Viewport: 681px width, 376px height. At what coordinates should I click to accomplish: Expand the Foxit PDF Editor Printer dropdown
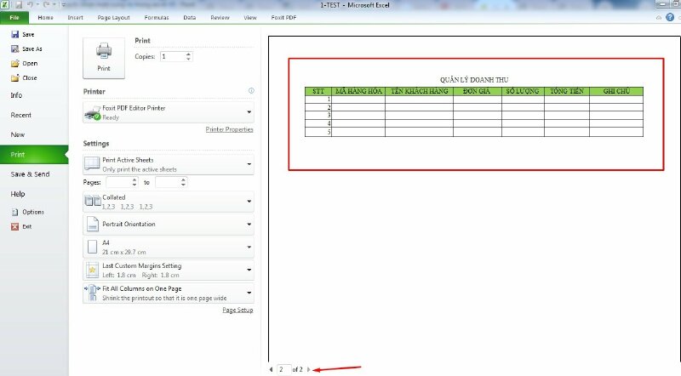(249, 112)
